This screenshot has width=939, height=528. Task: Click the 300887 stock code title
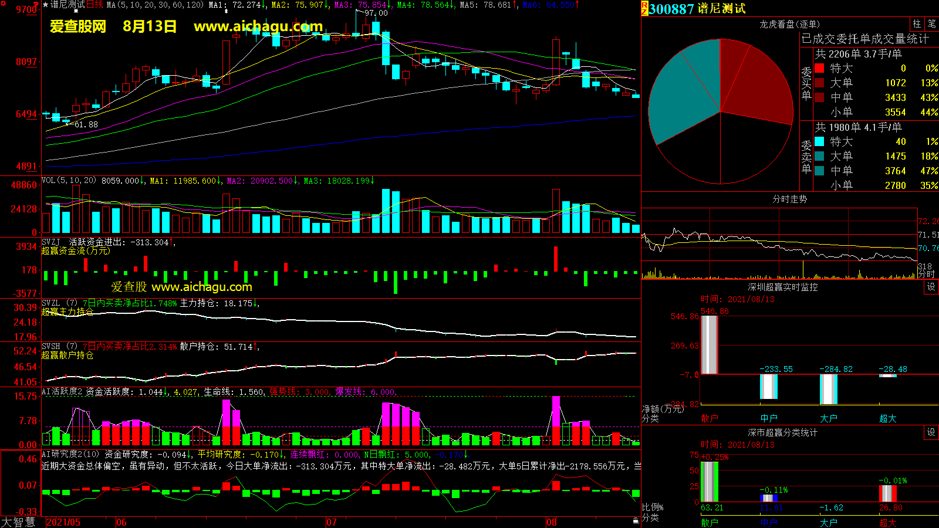click(671, 9)
